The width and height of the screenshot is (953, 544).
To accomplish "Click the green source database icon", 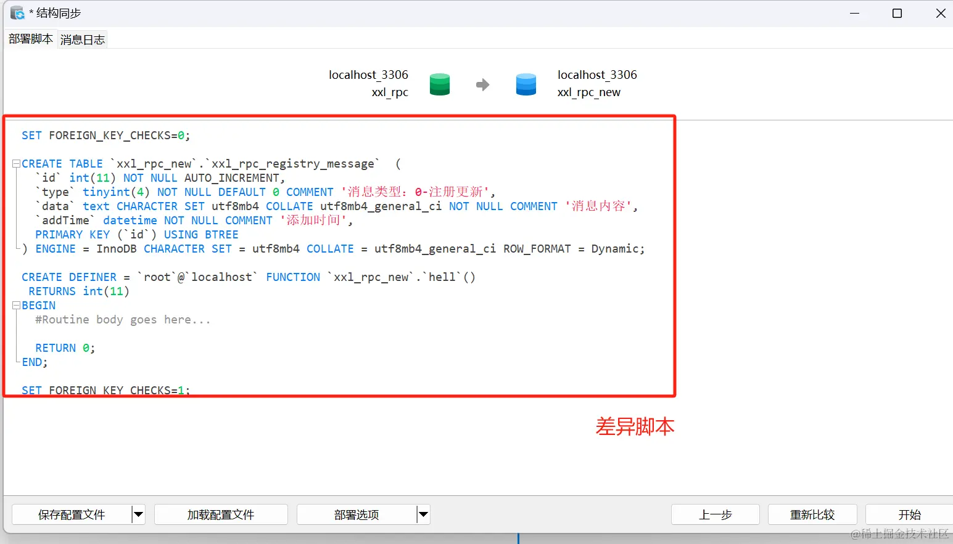I will tap(439, 84).
